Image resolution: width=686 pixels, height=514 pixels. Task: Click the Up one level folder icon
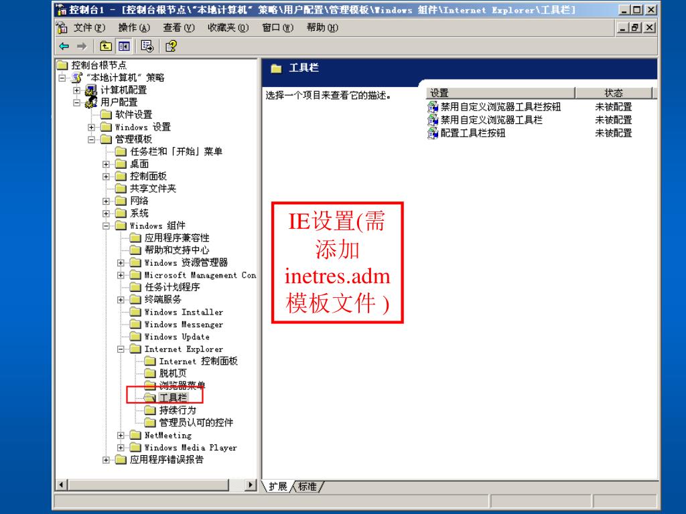pyautogui.click(x=106, y=46)
